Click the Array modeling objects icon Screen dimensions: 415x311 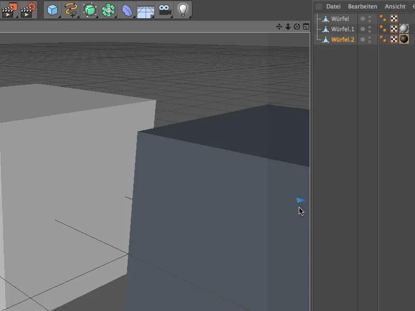[x=108, y=10]
